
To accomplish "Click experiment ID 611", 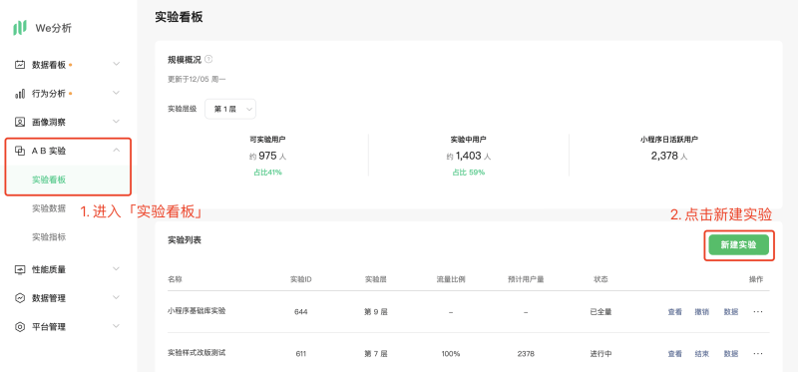I will click(x=301, y=354).
